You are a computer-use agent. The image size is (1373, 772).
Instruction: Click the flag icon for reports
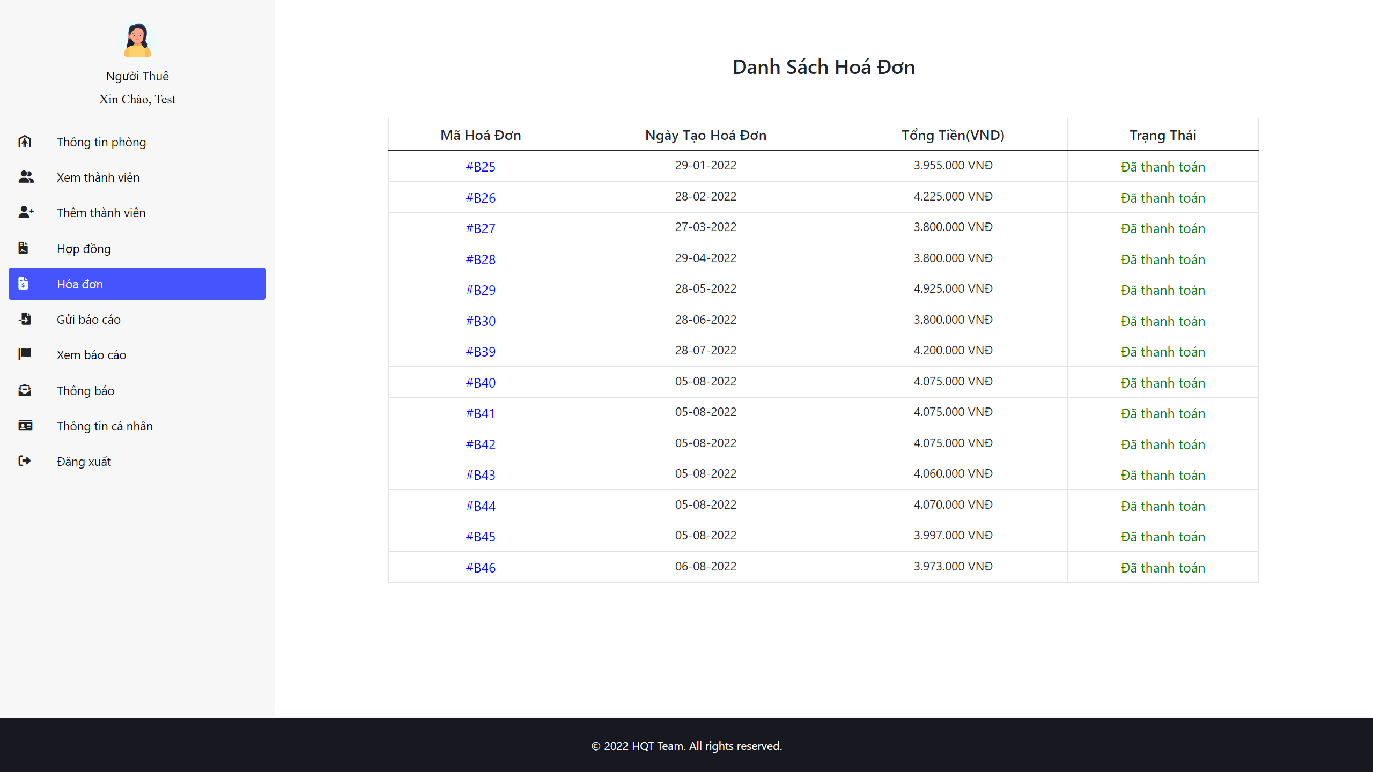click(x=25, y=354)
